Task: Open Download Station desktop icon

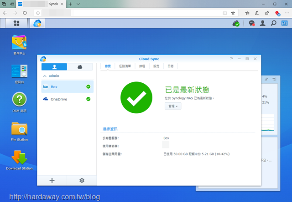Action: [19, 160]
